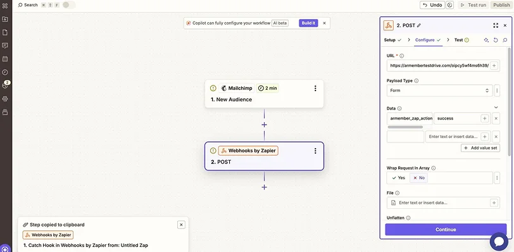Viewport: 514px width, 252px height.
Task: Click warning icon on POST step
Action: click(213, 151)
